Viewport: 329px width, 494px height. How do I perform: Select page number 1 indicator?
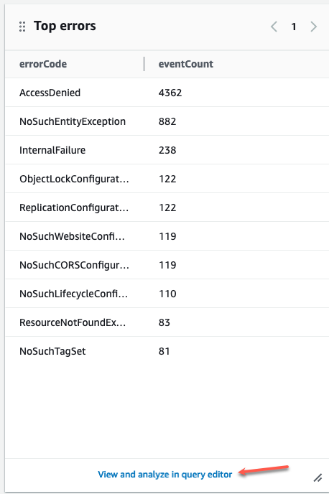pyautogui.click(x=294, y=27)
